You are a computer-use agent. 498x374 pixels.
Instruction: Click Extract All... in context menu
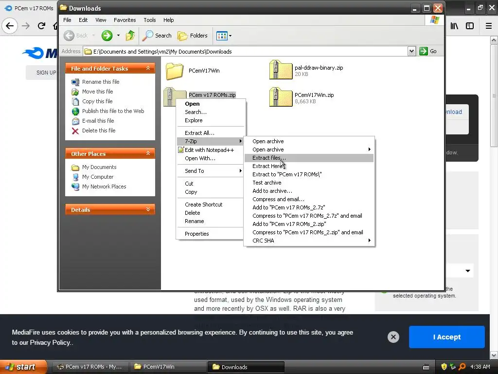(210, 133)
